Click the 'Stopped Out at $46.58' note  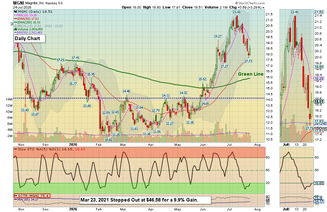click(146, 200)
